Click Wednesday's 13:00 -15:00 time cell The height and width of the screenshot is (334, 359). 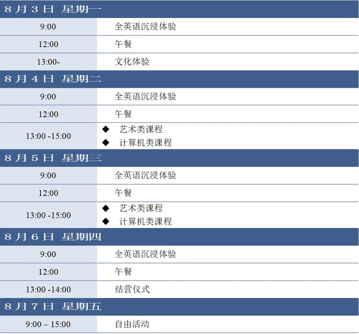coord(48,215)
